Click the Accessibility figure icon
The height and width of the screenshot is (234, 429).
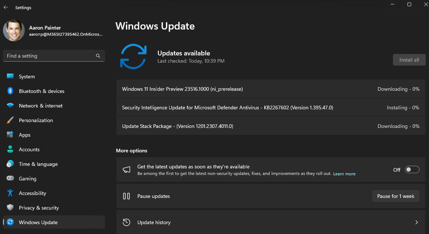pos(10,193)
